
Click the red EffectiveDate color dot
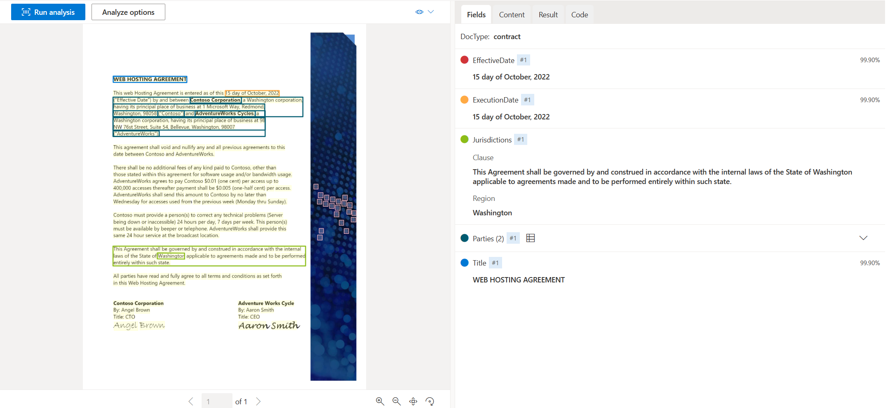click(x=465, y=60)
